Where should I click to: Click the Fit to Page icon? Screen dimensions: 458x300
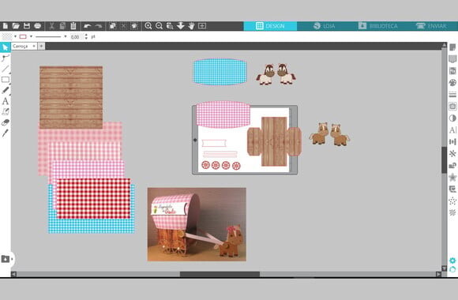pos(202,26)
